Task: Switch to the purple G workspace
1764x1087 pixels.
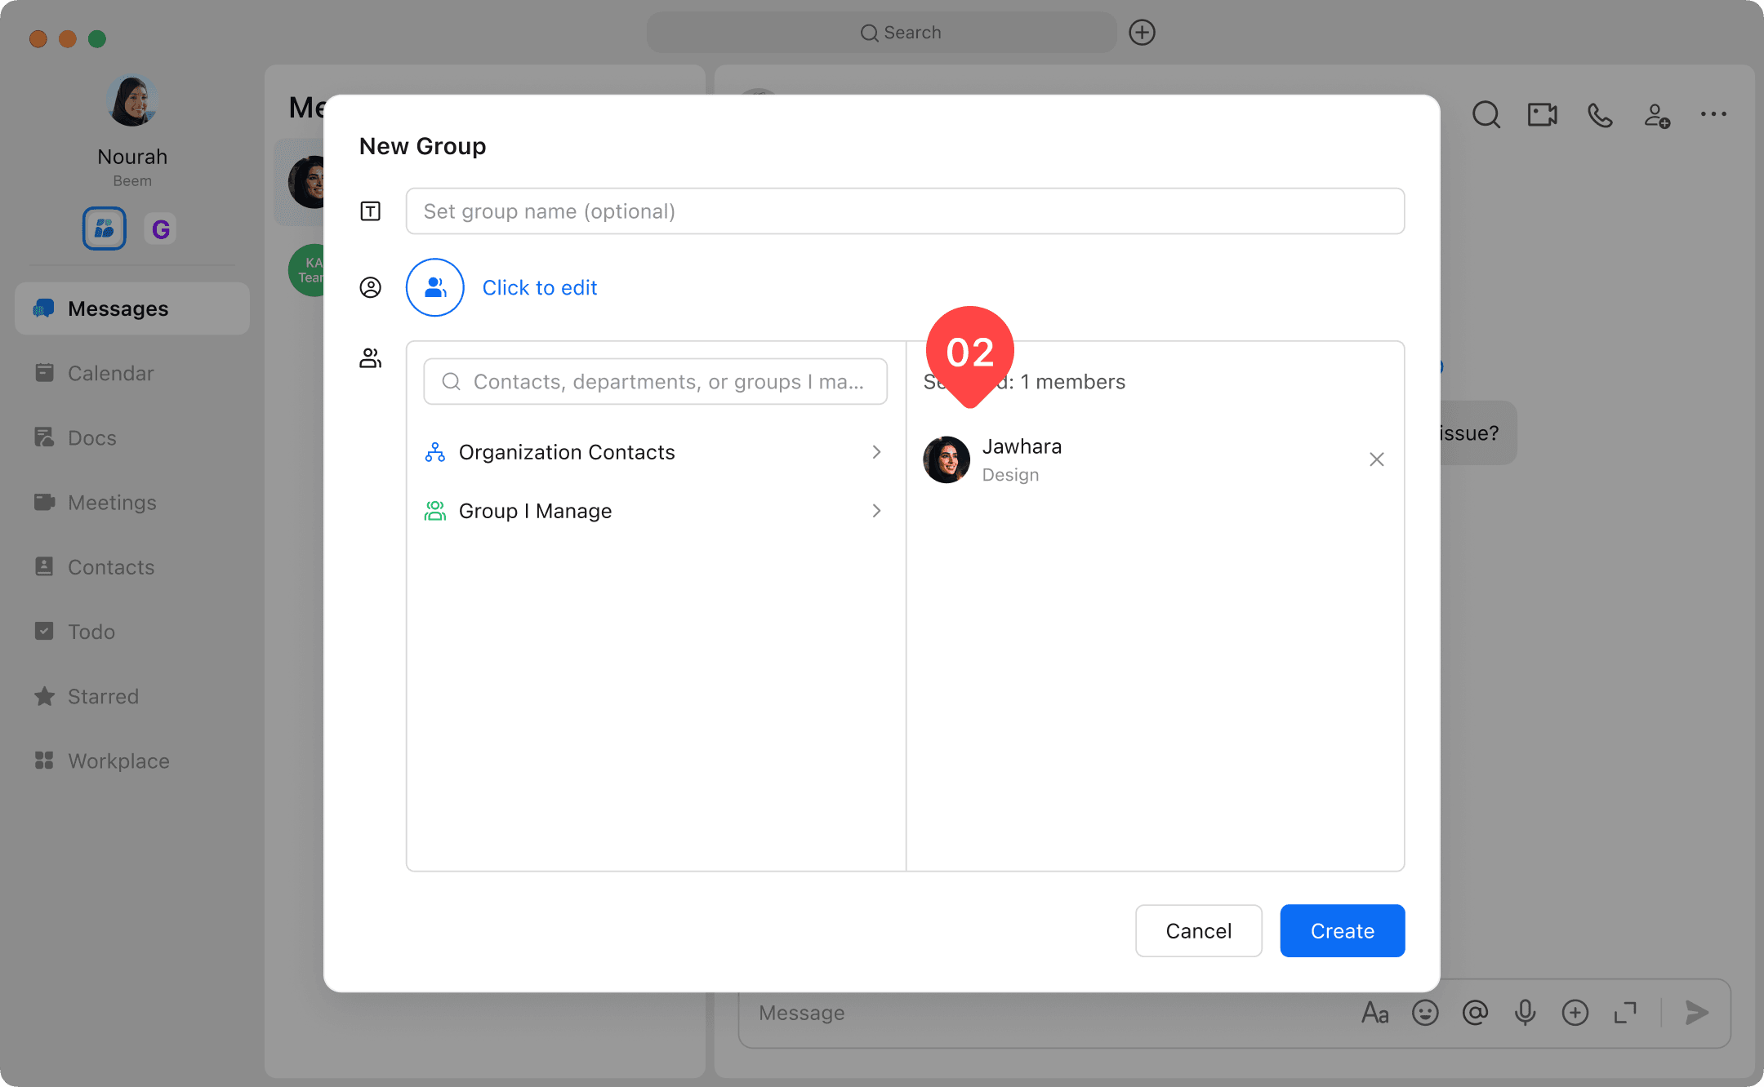Action: click(161, 229)
